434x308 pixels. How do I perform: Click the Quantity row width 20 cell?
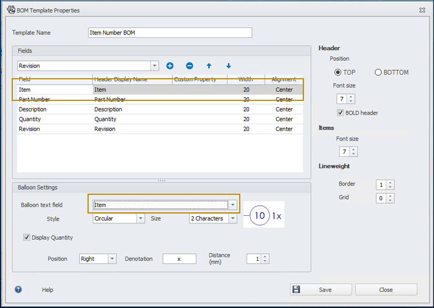(246, 119)
